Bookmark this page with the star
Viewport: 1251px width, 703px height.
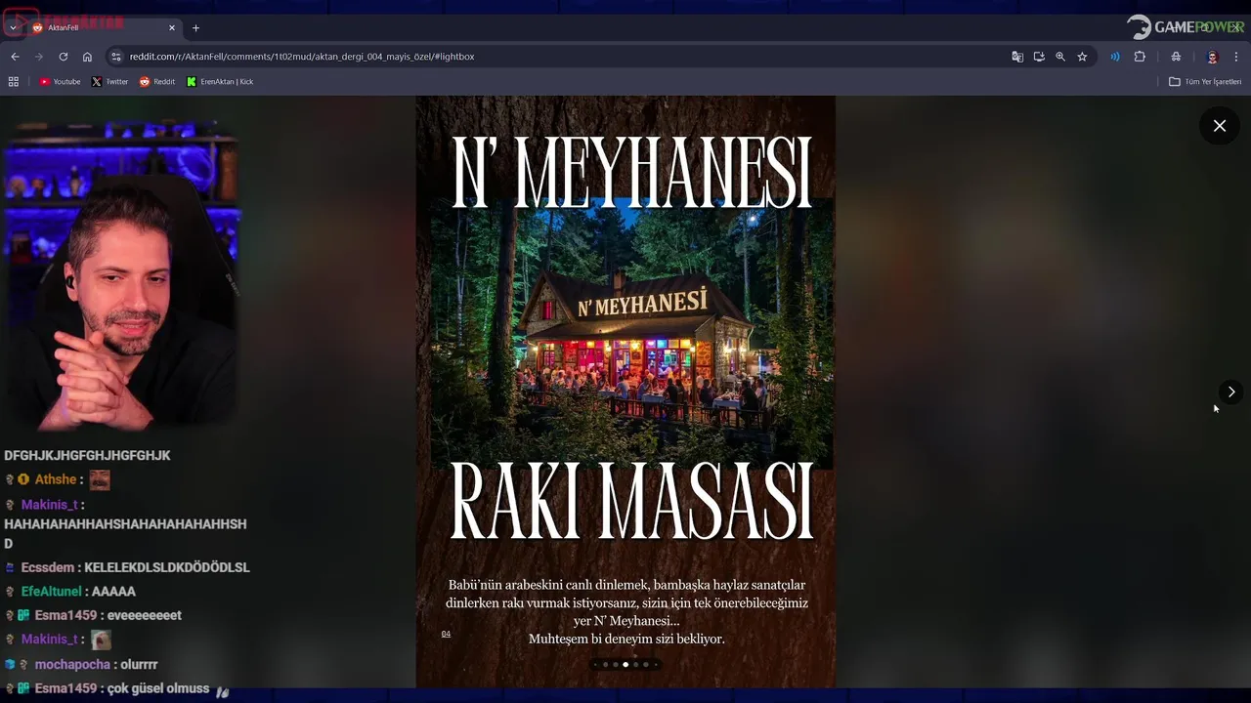coord(1082,57)
